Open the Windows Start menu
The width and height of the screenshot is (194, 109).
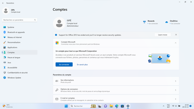pos(66,106)
